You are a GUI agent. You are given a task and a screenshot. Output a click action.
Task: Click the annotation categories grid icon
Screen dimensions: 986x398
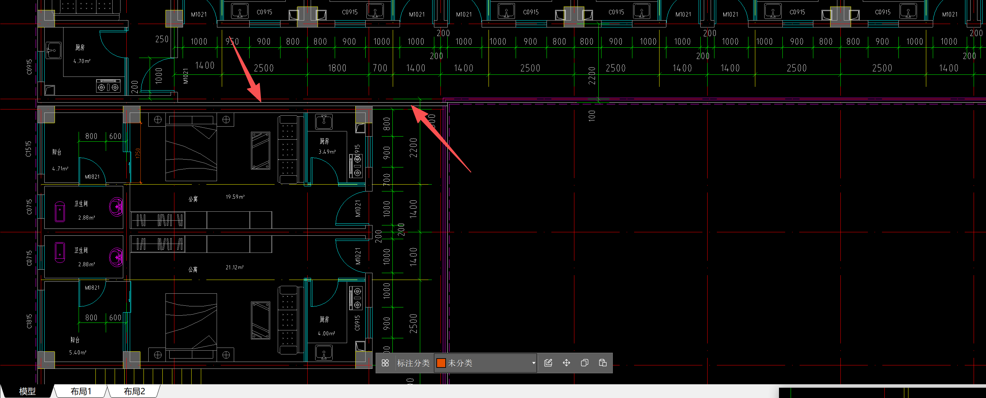(x=385, y=363)
